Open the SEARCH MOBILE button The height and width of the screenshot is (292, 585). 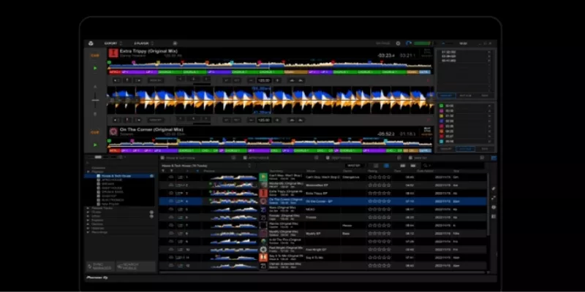(135, 266)
